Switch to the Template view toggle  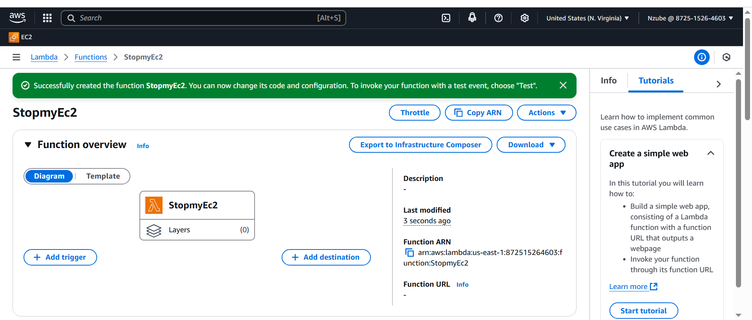click(x=103, y=176)
